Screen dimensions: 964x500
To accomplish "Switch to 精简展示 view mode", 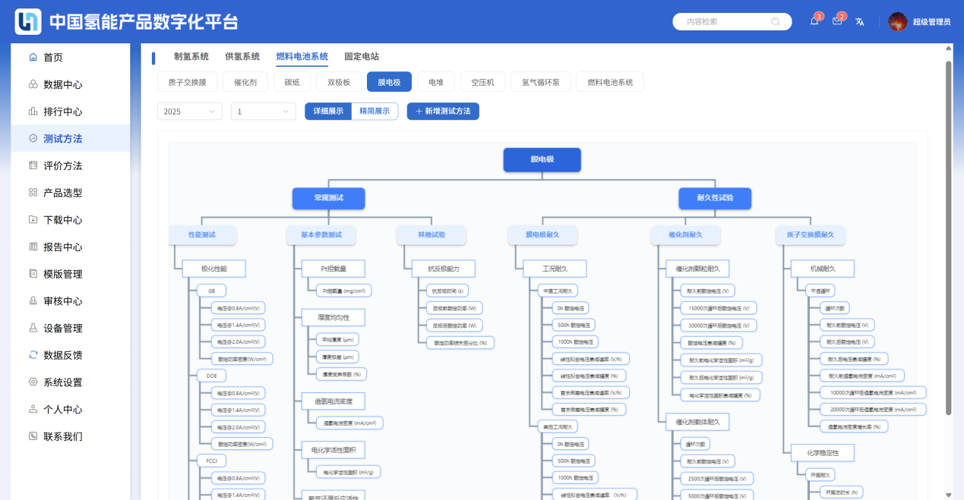I will pyautogui.click(x=375, y=112).
